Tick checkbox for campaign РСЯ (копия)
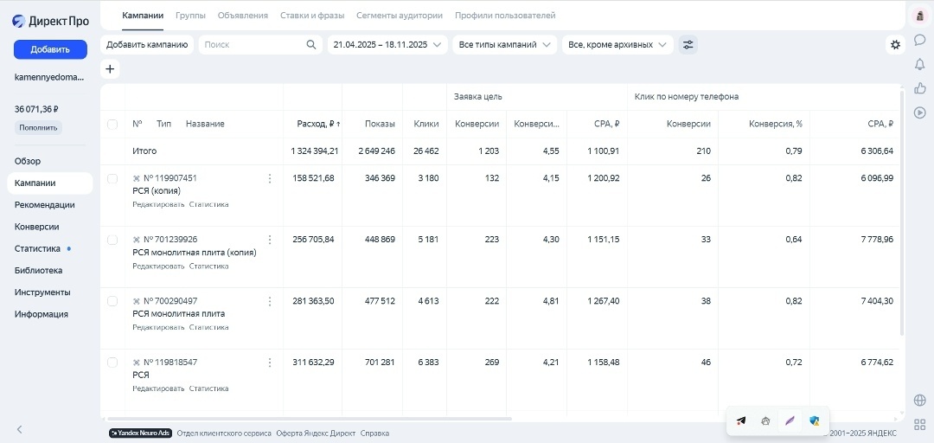Image resolution: width=934 pixels, height=443 pixels. (x=112, y=178)
